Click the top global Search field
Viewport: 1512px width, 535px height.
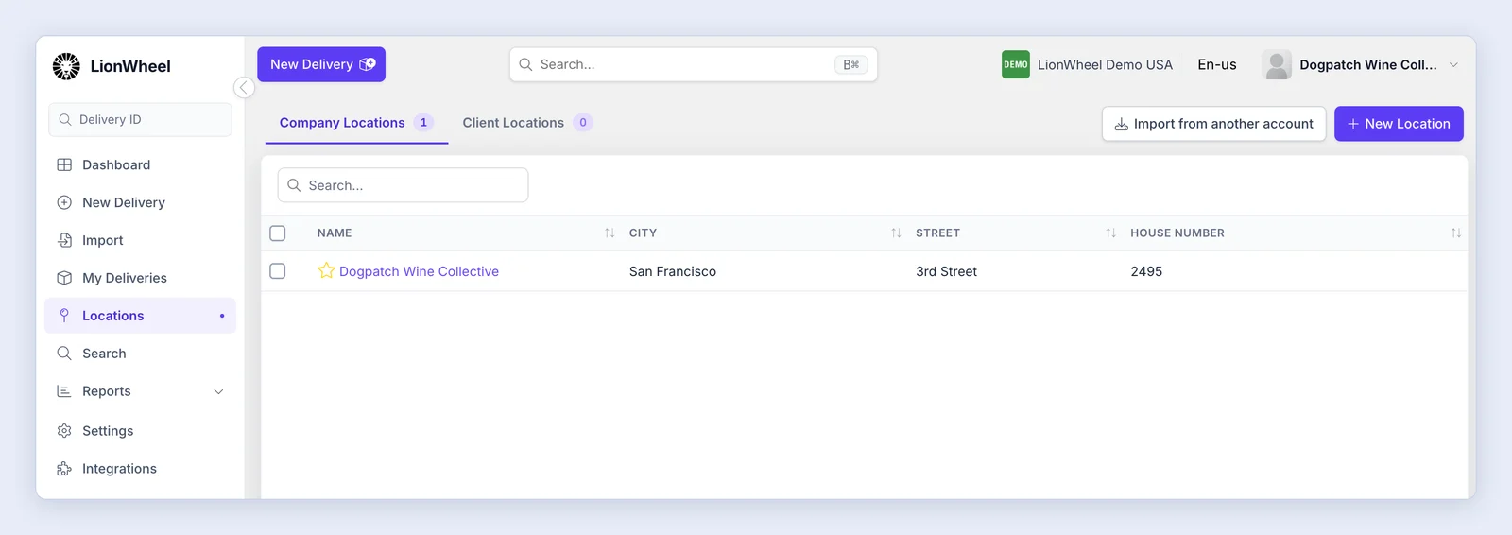(x=694, y=64)
